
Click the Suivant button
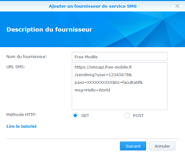click(133, 146)
